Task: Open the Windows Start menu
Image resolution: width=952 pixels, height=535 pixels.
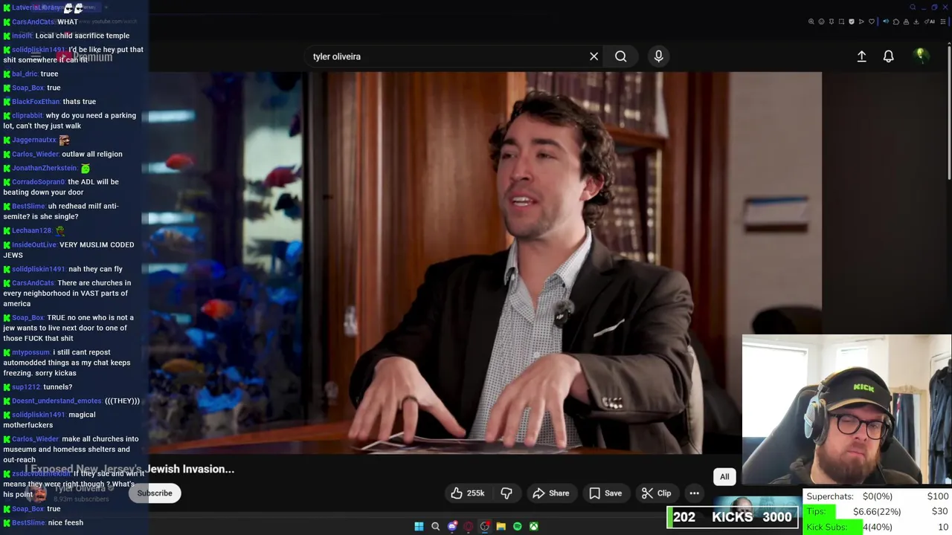Action: coord(419,526)
